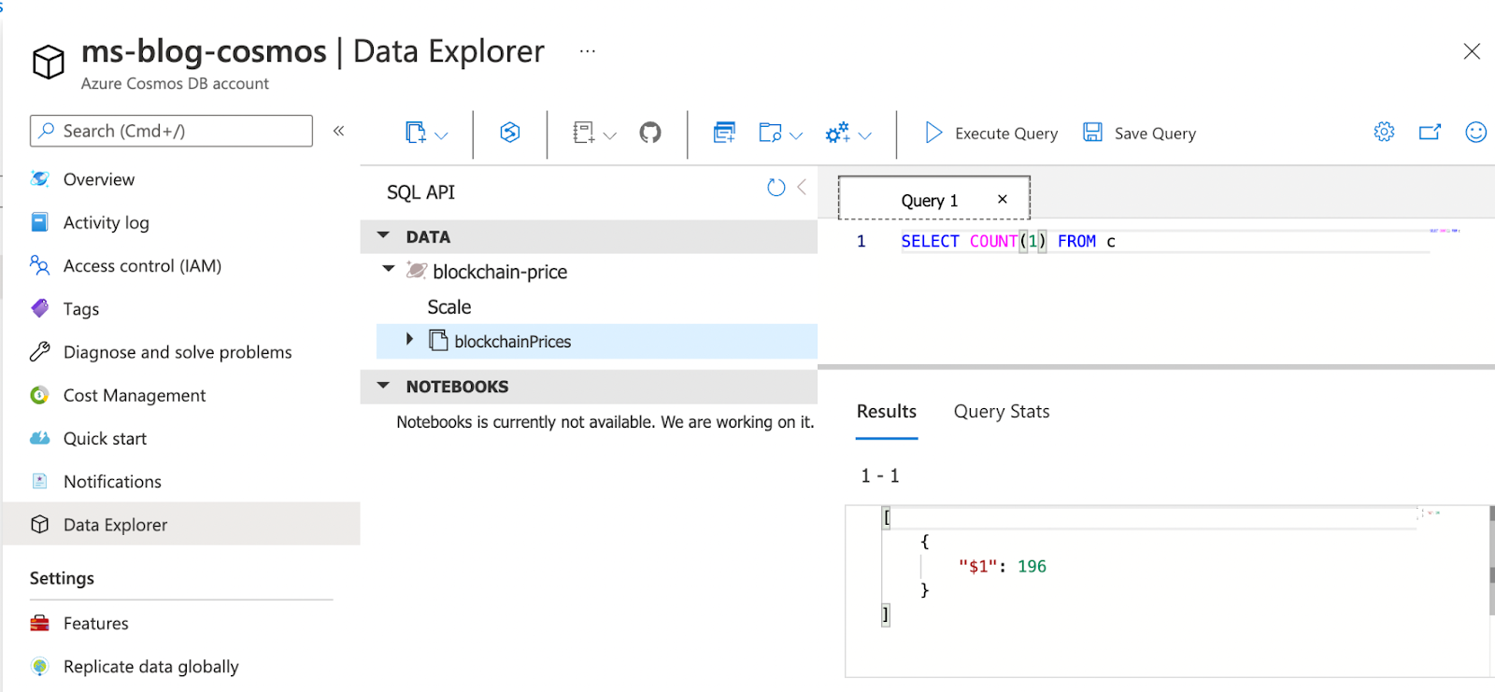Screen dimensions: 1495x692
Task: Click the "$1": 196 result value
Action: 1003,566
